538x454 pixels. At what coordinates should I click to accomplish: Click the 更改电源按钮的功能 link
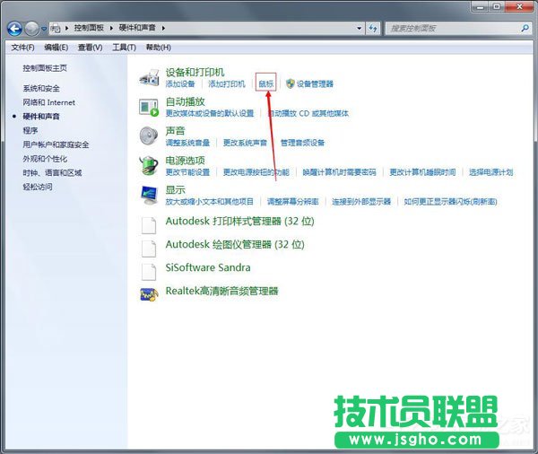(x=256, y=172)
